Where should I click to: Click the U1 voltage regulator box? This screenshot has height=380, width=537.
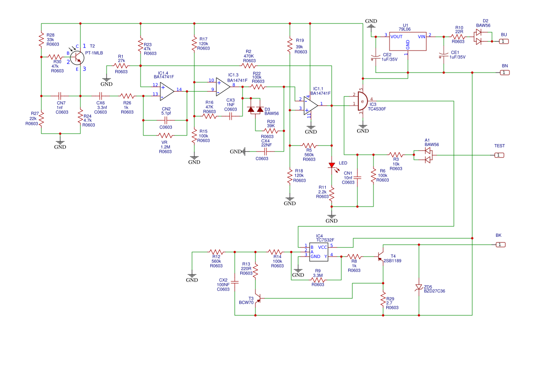click(407, 41)
